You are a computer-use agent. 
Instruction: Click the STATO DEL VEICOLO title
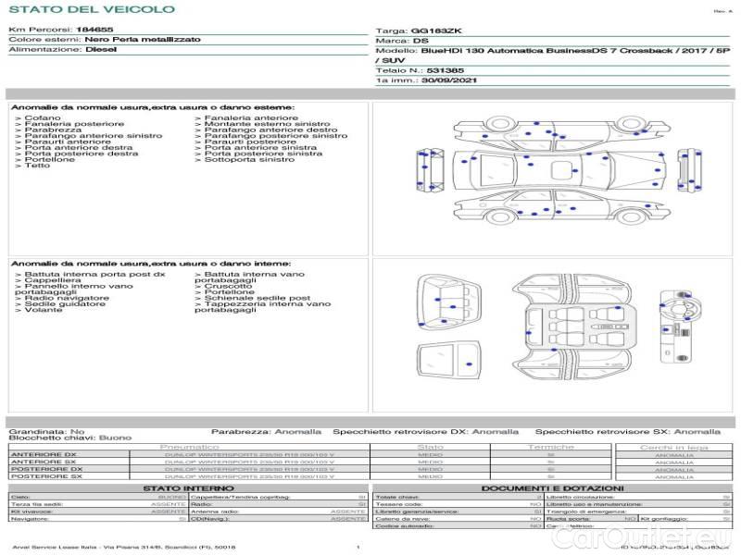[x=91, y=10]
